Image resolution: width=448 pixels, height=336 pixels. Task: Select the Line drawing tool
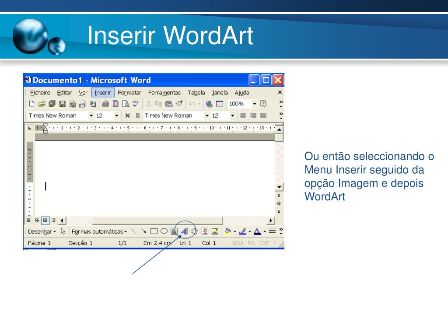[133, 231]
